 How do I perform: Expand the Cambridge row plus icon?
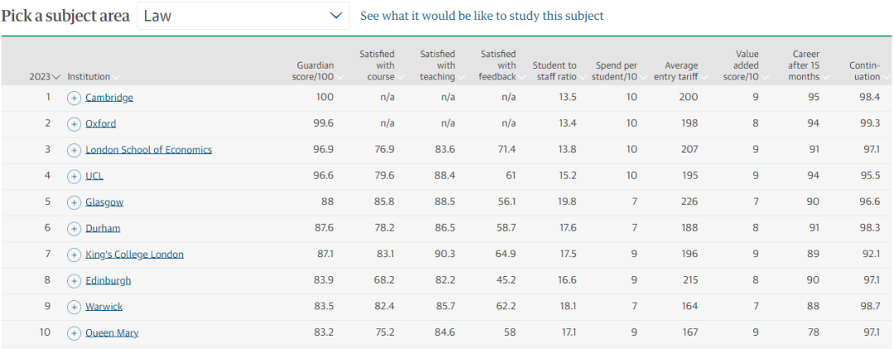[x=74, y=98]
